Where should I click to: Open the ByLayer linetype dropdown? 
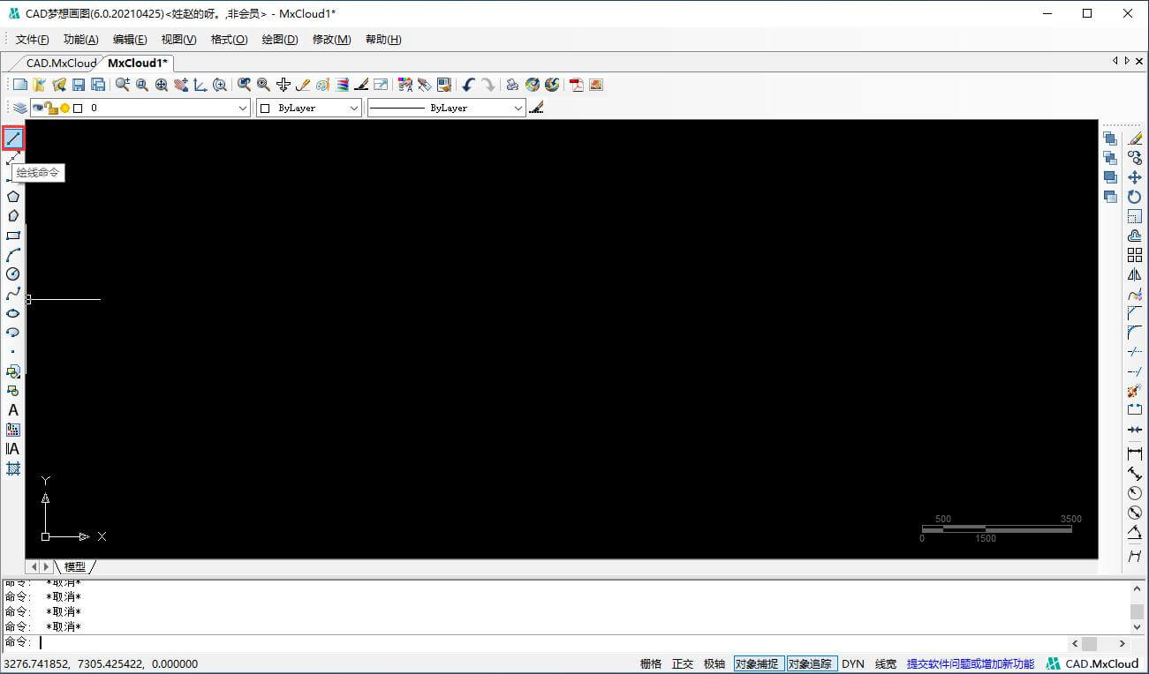point(518,108)
